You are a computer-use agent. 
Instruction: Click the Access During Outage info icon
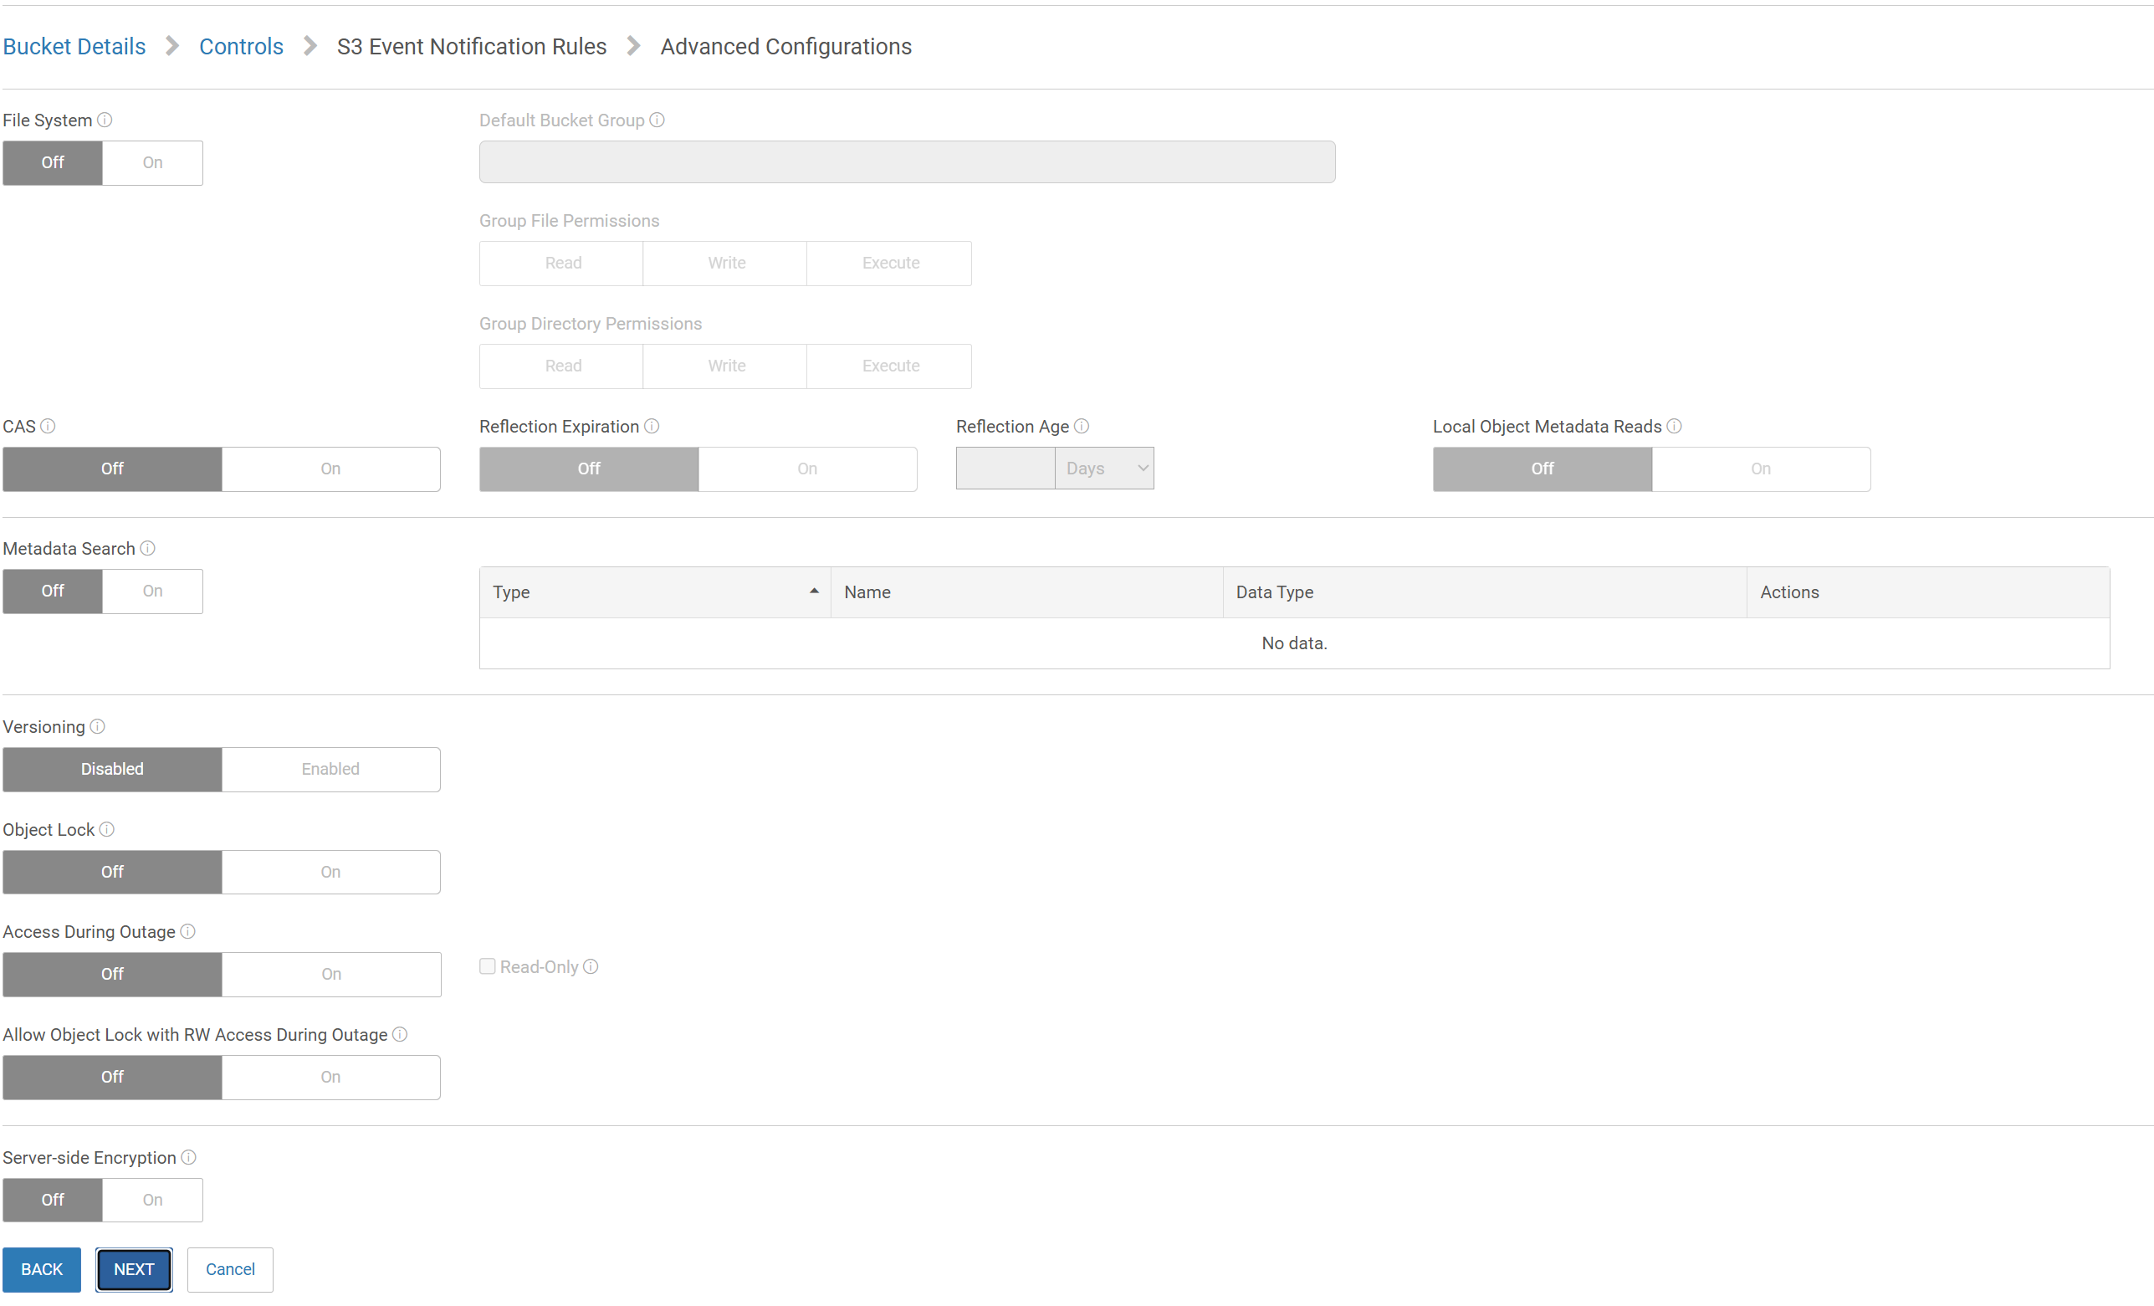(x=187, y=932)
